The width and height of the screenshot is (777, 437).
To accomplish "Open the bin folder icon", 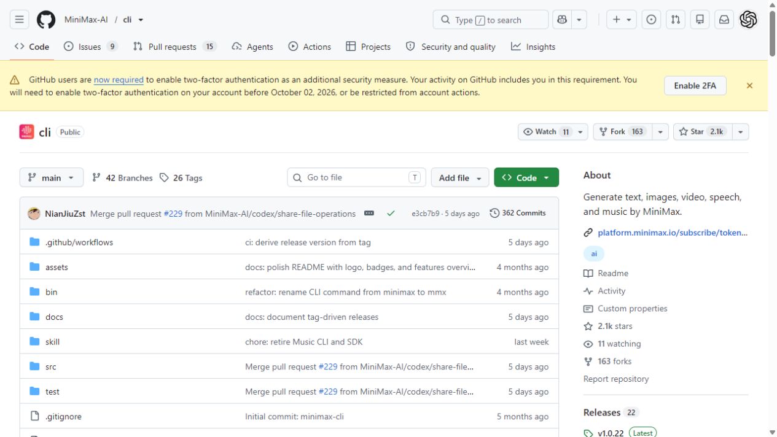I will tap(34, 292).
